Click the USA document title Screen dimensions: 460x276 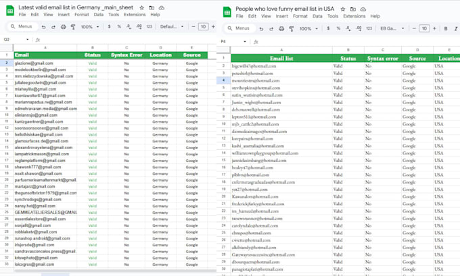point(285,9)
